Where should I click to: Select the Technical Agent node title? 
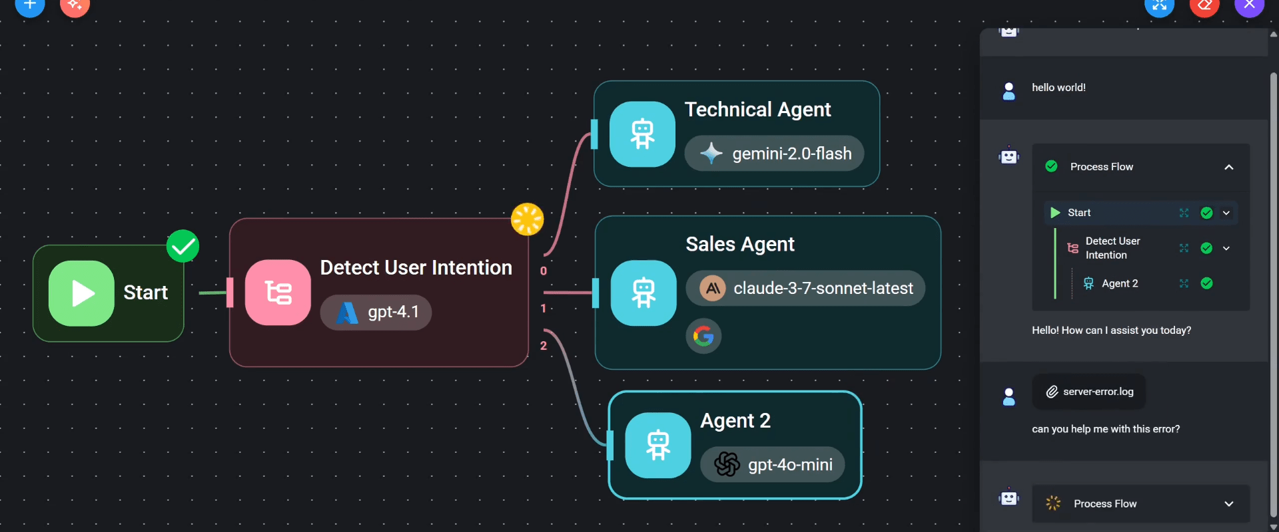point(757,109)
